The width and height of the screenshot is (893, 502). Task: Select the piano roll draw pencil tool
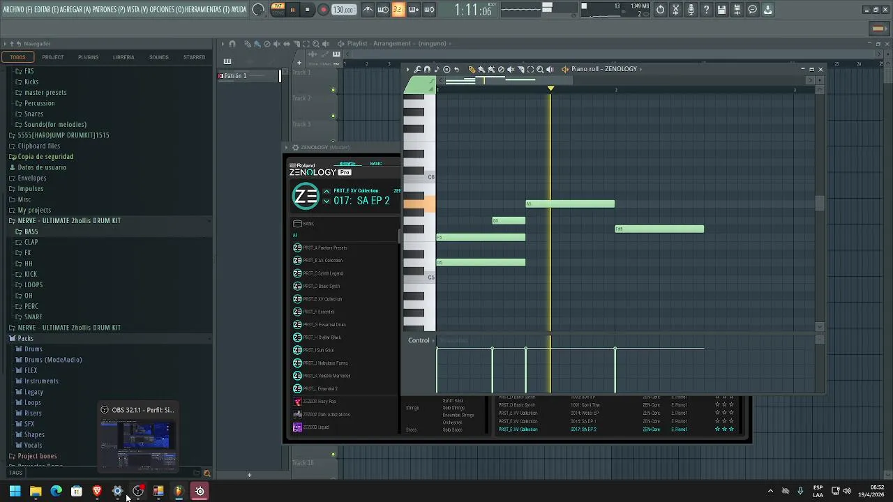coord(472,69)
